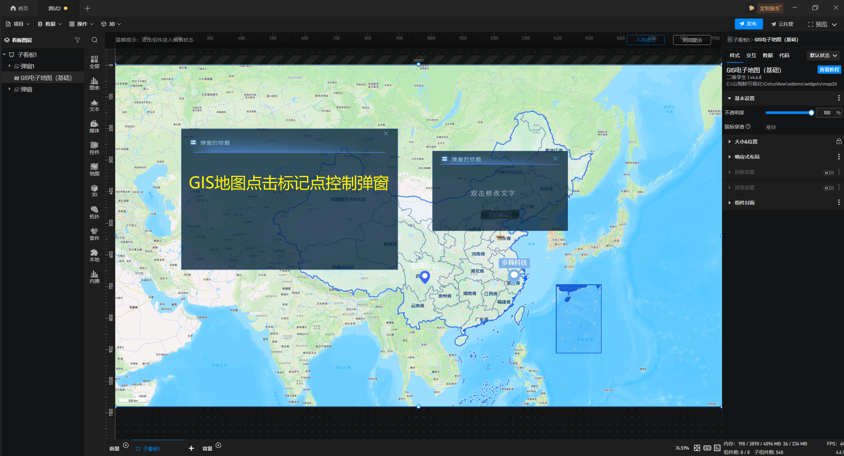Viewport: 844px width, 456px height.
Task: Open the 拓扑 topology components category
Action: 94,212
